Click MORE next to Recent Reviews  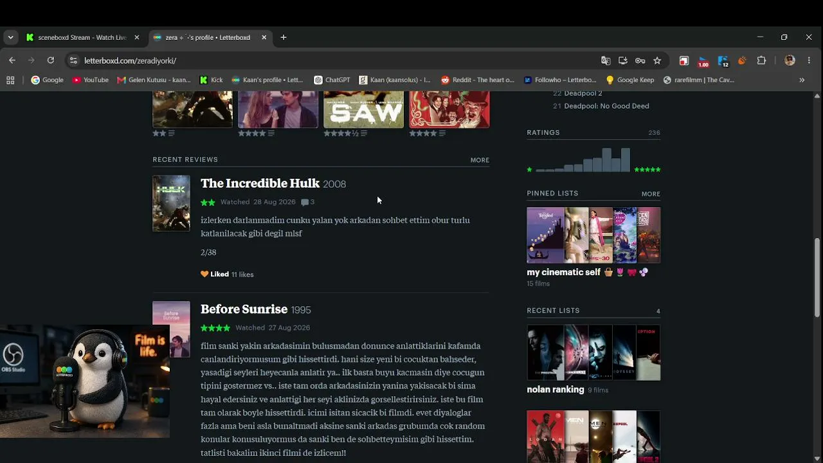480,160
